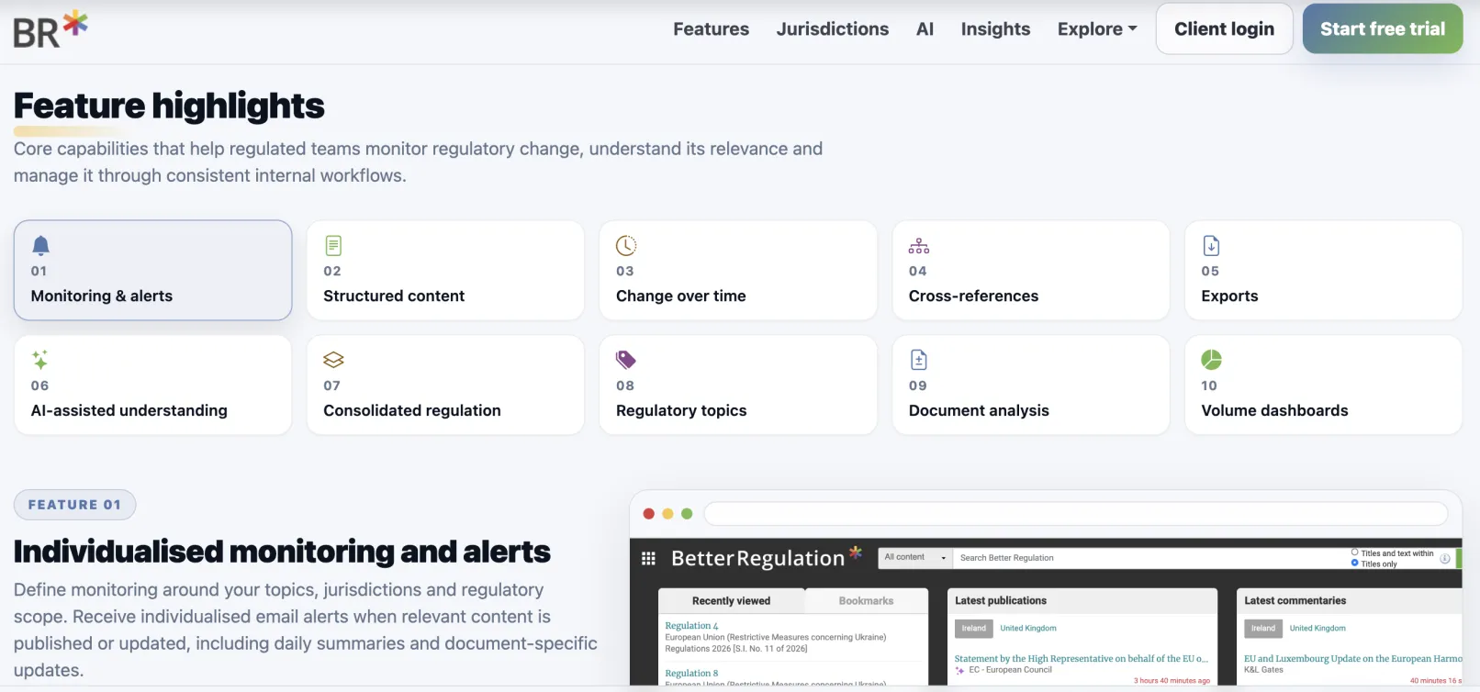This screenshot has height=692, width=1480.
Task: Select the Document analysis feature card
Action: point(1031,385)
